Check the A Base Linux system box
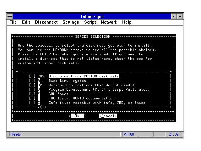The image size is (201, 151). pos(32,81)
